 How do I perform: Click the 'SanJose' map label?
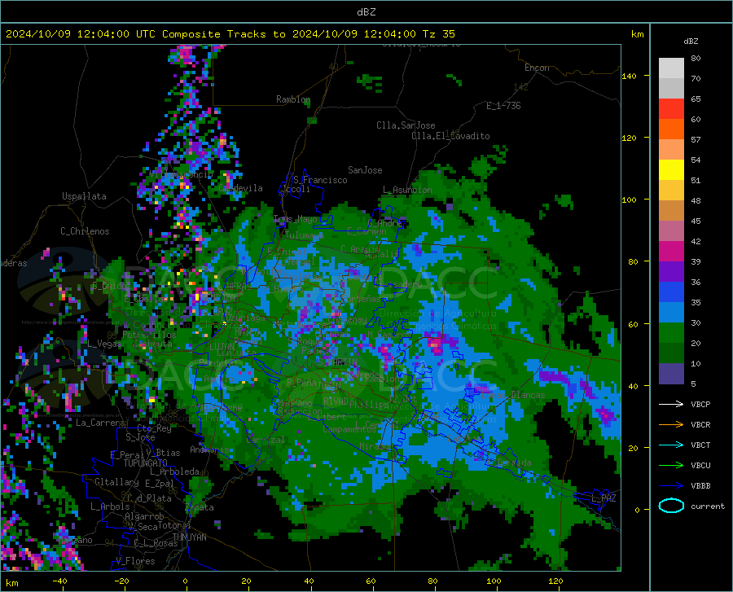point(365,170)
